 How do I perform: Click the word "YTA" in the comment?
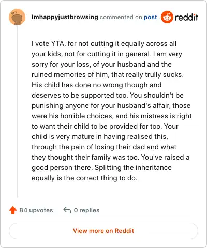[x=58, y=44]
